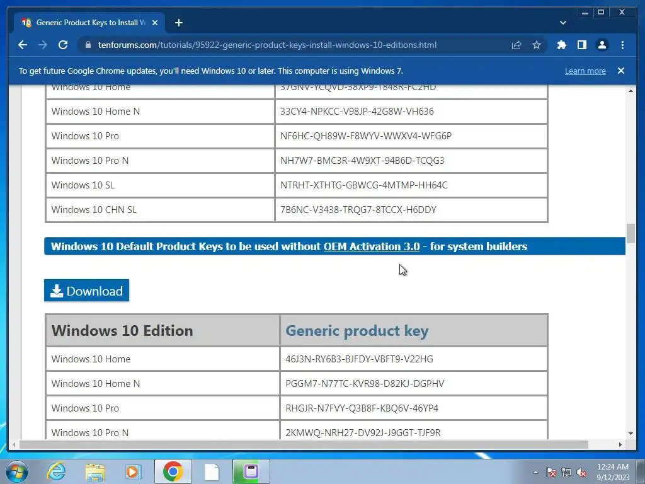The image size is (645, 484).
Task: Click the horizontal scrollbar right arrow
Action: click(620, 444)
